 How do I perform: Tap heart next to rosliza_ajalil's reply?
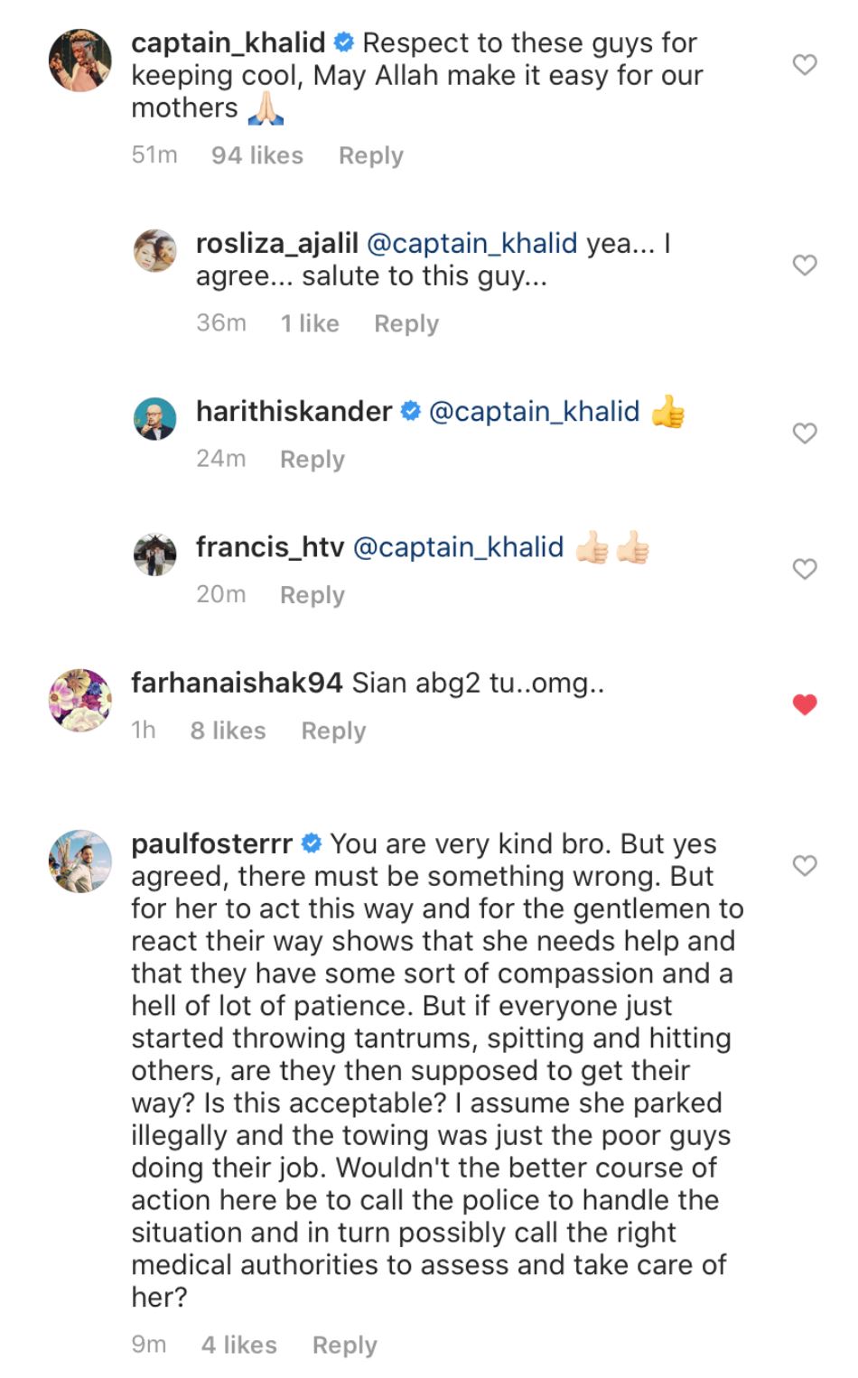tap(804, 265)
